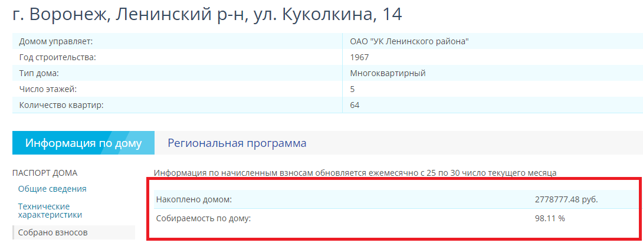The width and height of the screenshot is (643, 246).
Task: Select the 1967 construction year value
Action: [360, 57]
